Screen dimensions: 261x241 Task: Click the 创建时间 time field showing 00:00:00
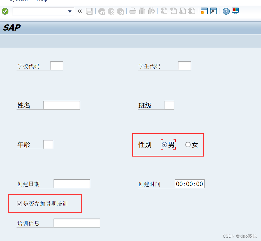[190, 184]
